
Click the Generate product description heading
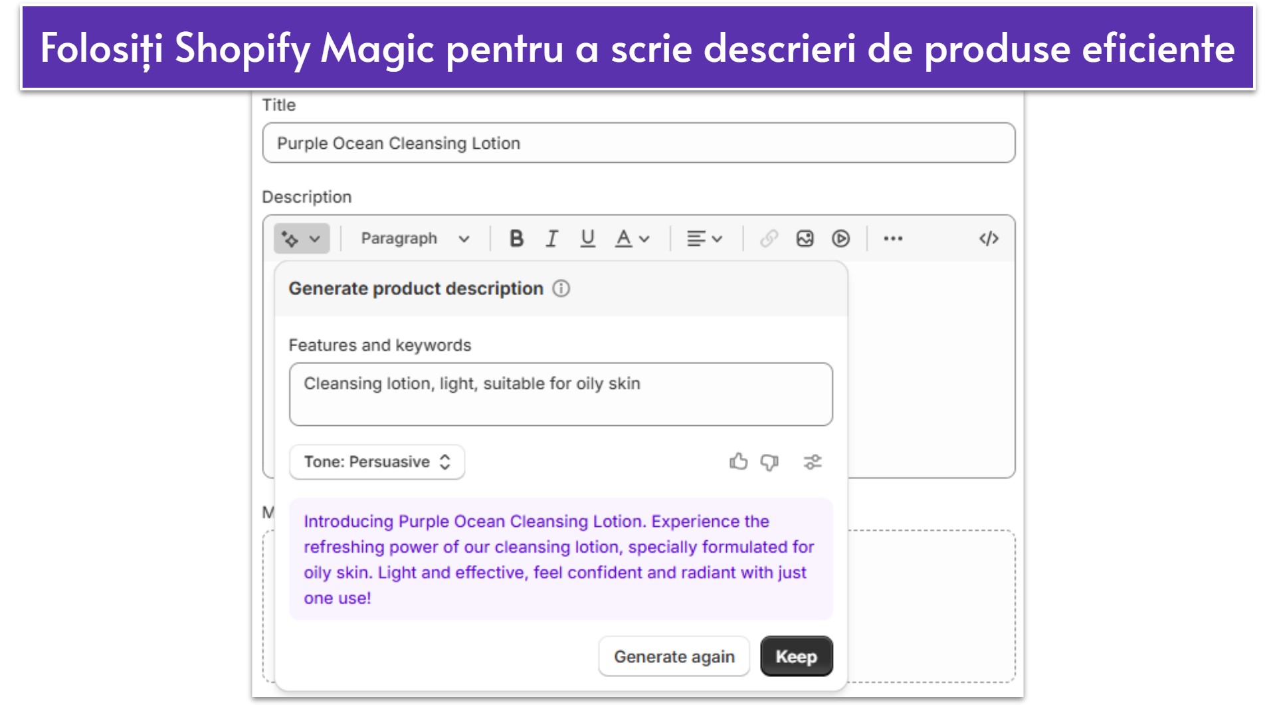coord(416,288)
